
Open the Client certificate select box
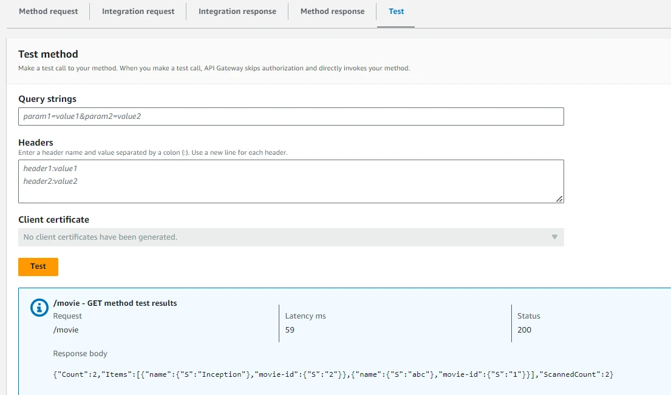[290, 237]
